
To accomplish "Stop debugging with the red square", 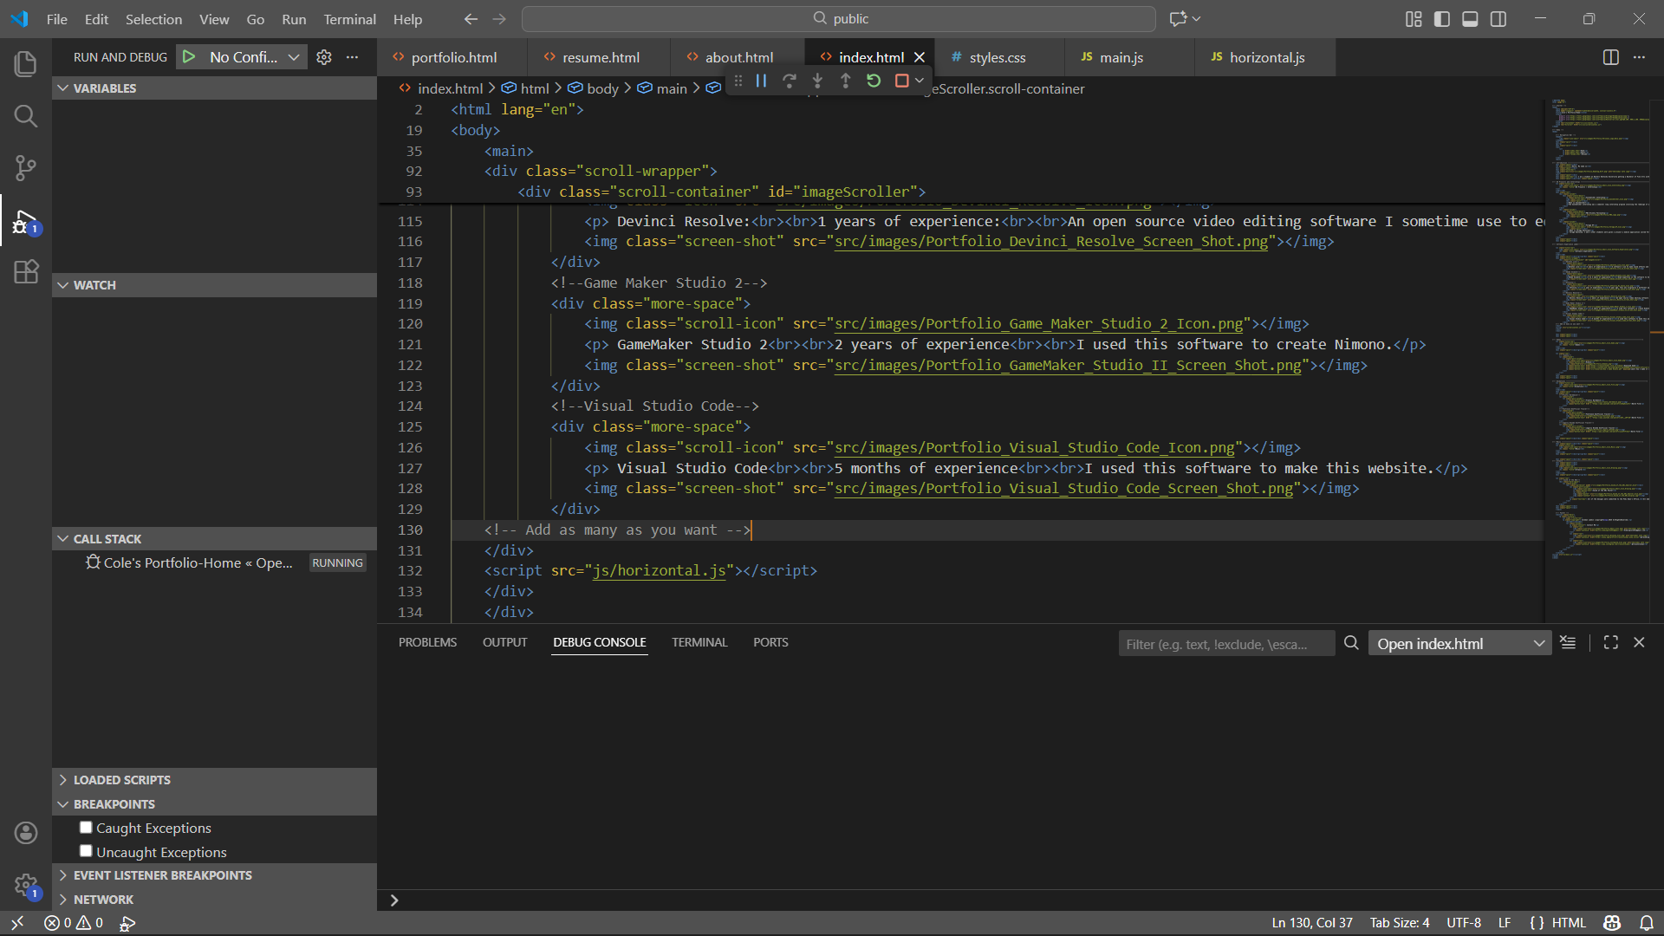I will 901,81.
